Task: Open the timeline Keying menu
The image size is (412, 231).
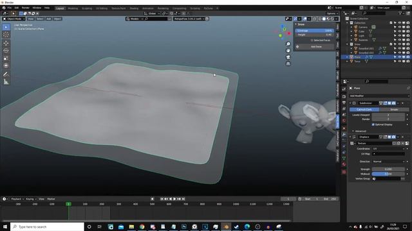Action: pos(31,199)
